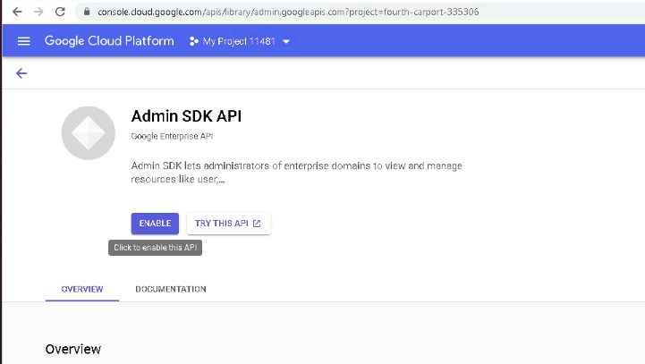This screenshot has height=364, width=645.
Task: Click the TRY THIS API button
Action: [229, 224]
